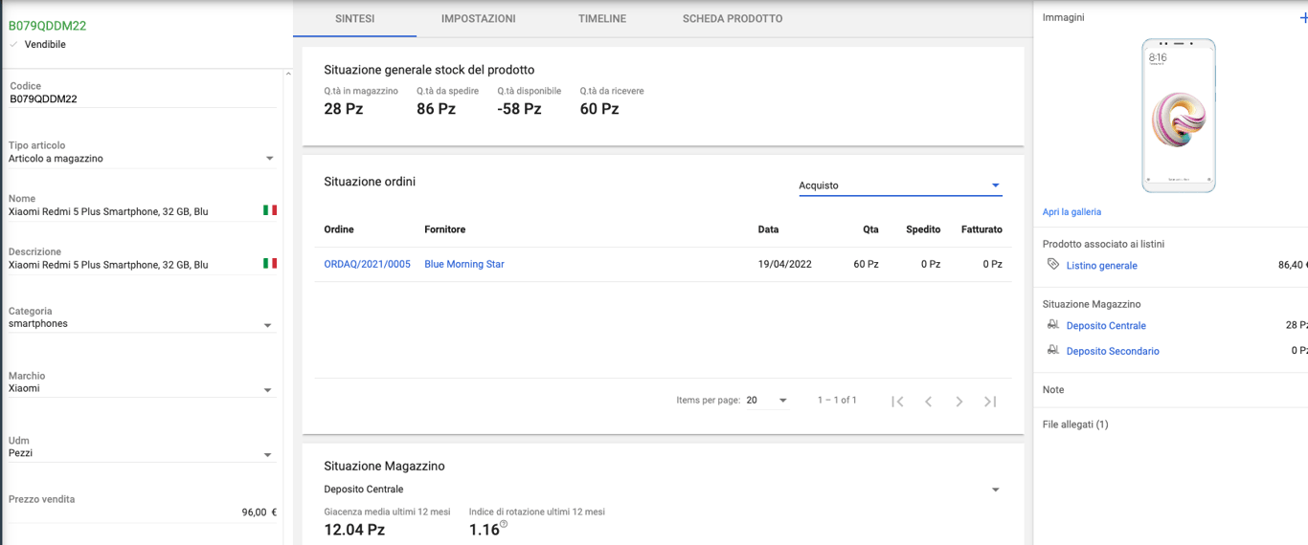Viewport: 1308px width, 545px height.
Task: Click the smartphone product image thumbnail
Action: [1179, 116]
